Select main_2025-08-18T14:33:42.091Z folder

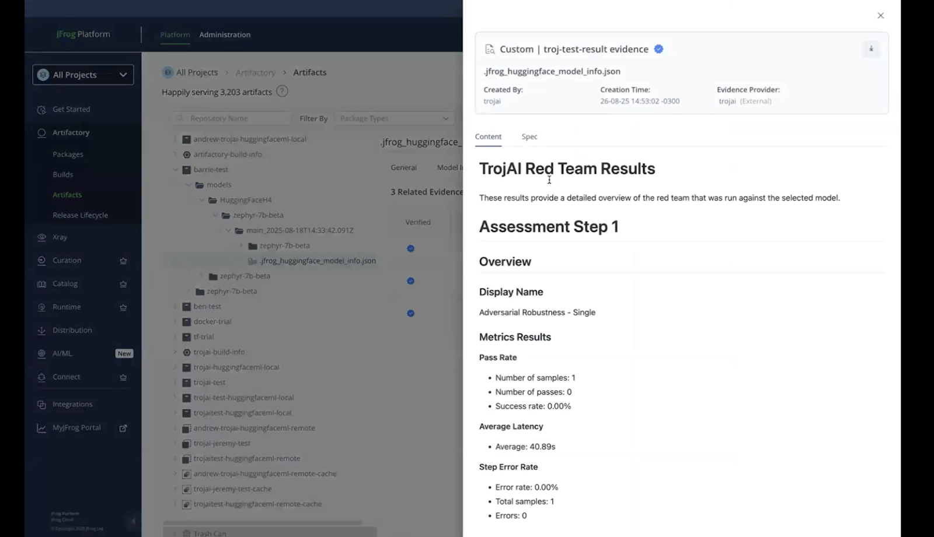click(299, 230)
